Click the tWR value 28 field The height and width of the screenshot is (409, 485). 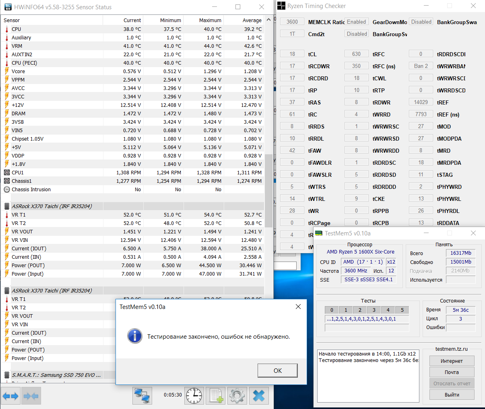(x=292, y=211)
